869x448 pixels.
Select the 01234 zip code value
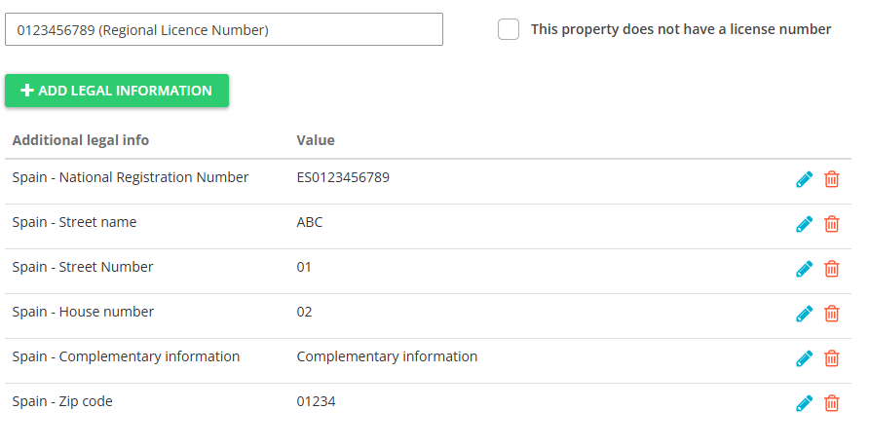[x=317, y=401]
